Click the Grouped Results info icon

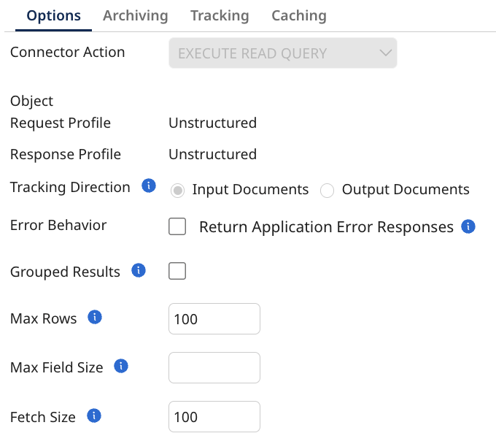pos(138,271)
